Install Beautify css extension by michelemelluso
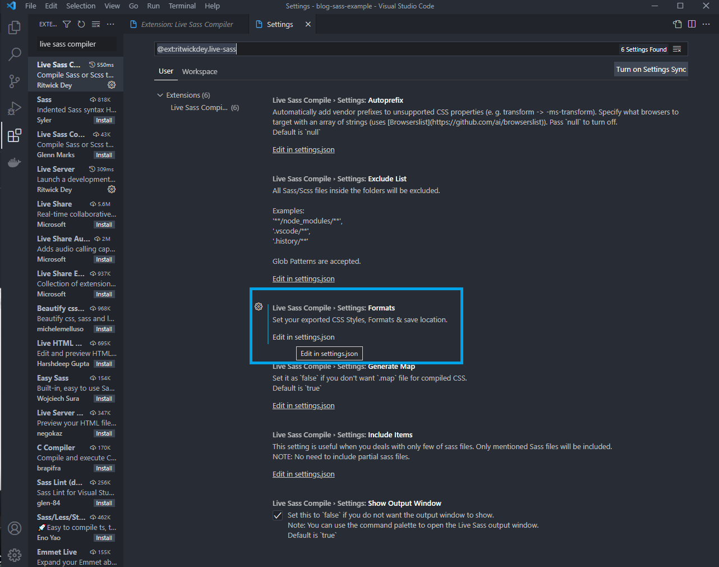Viewport: 719px width, 567px height. coord(104,329)
